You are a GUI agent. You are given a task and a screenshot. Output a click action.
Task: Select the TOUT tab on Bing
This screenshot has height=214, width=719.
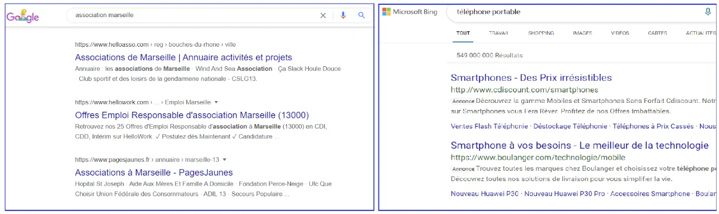(464, 33)
